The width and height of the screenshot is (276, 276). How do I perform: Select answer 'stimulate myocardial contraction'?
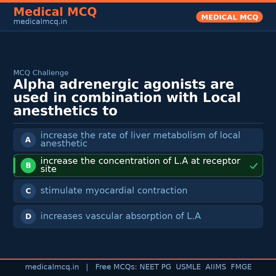coord(114,191)
